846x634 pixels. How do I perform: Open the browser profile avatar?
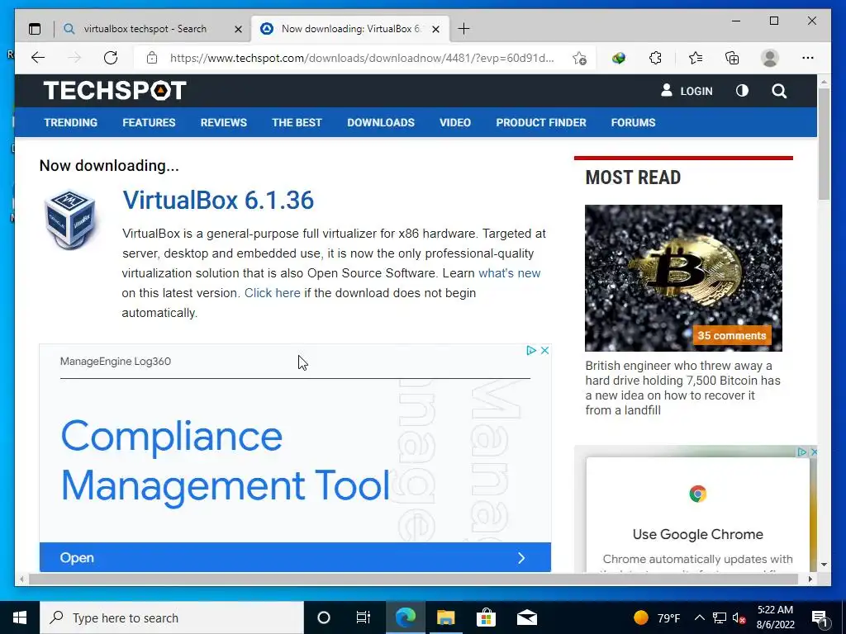(x=770, y=58)
